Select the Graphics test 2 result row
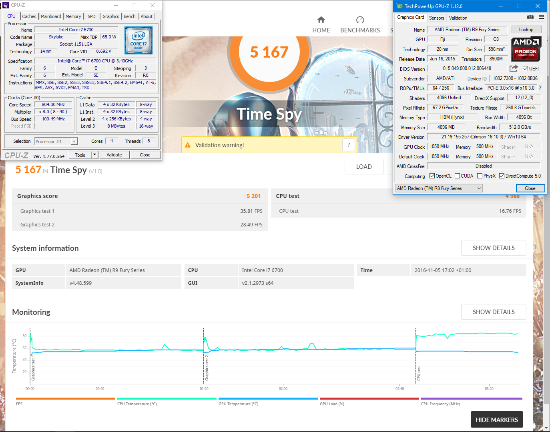Screen dimensions: 550x432 click(x=140, y=224)
